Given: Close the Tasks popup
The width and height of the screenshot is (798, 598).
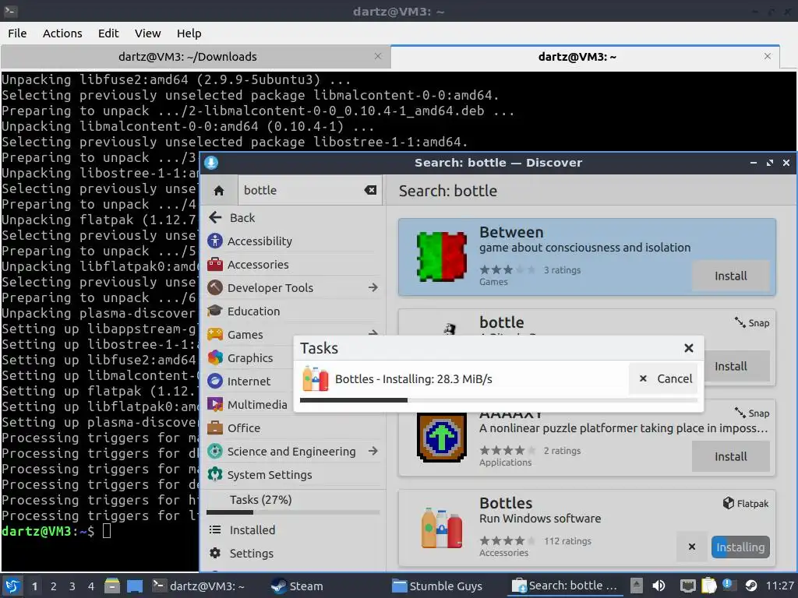Looking at the screenshot, I should [x=689, y=348].
